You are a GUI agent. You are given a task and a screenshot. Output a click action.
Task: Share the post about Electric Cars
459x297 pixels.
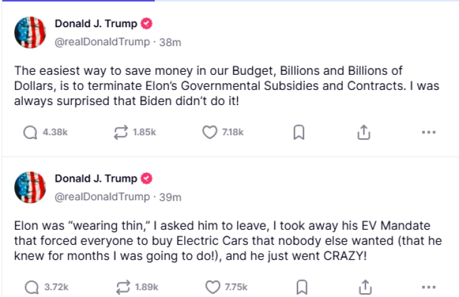click(x=363, y=288)
